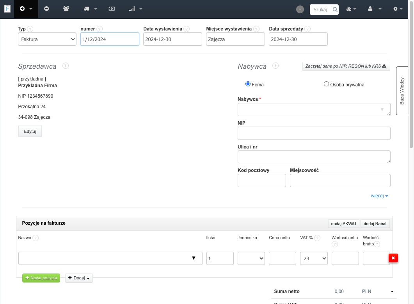Show help for Wartość netto column
Viewport: 414px width, 304px height.
click(x=334, y=244)
